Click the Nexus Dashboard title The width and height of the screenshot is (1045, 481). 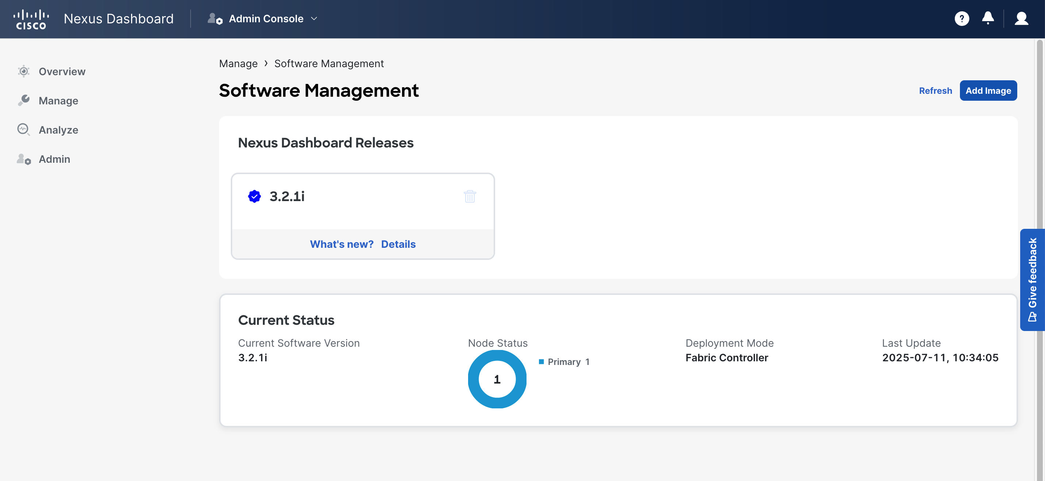point(118,19)
